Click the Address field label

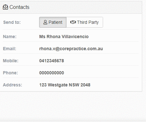click(12, 85)
